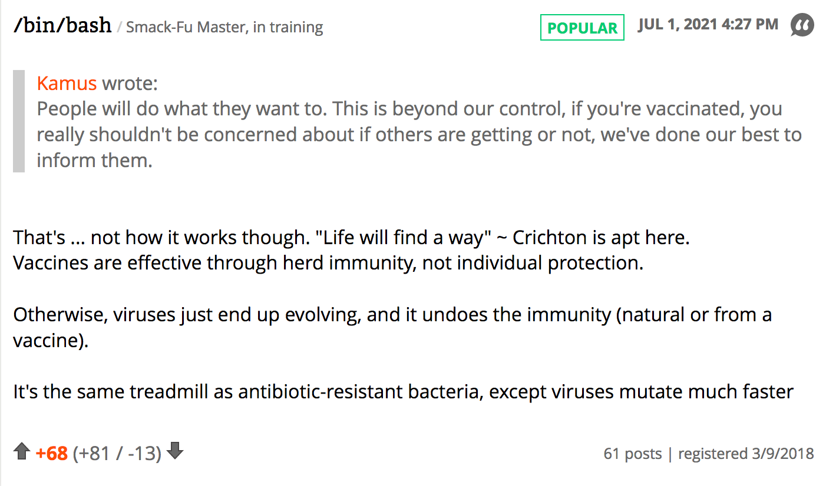Image resolution: width=826 pixels, height=486 pixels.
Task: Click the (+81 / -13) vote breakdown
Action: (117, 453)
